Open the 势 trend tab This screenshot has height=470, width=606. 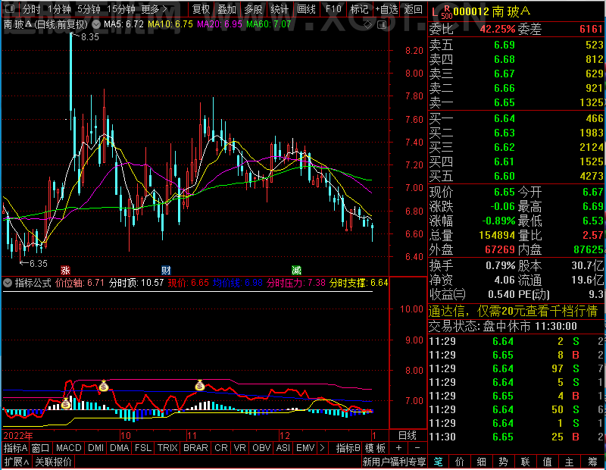503,462
